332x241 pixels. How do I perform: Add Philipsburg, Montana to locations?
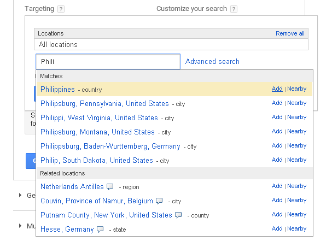click(277, 132)
